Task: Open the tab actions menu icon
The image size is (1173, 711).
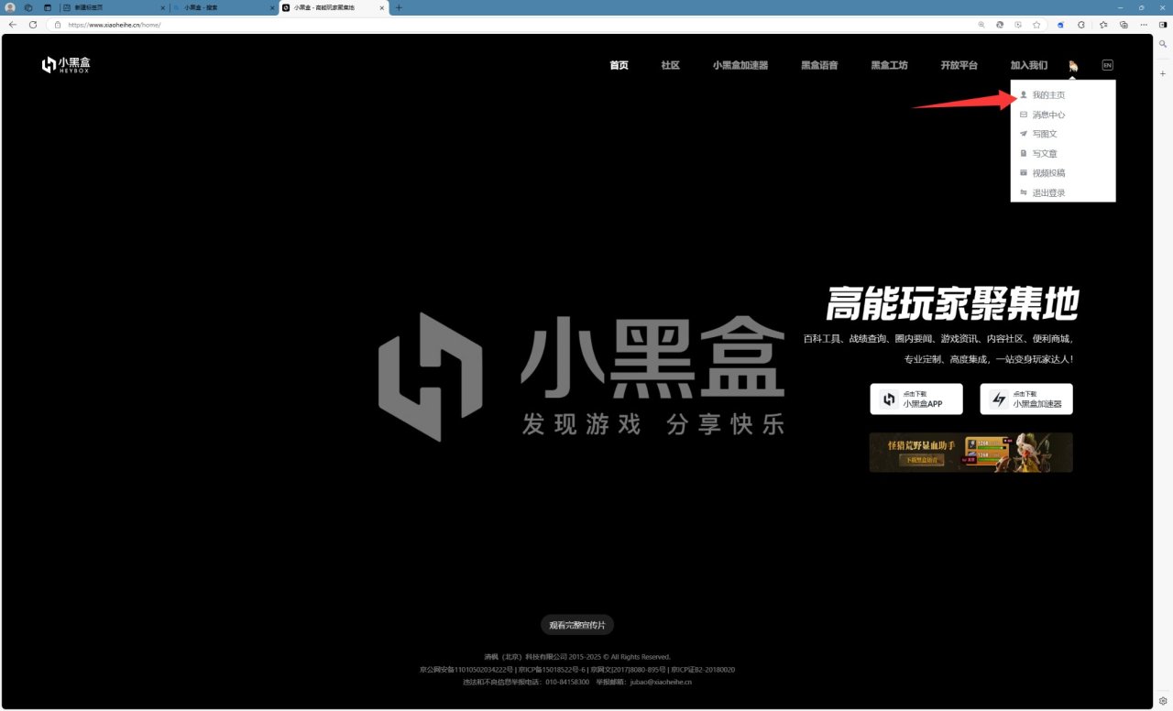Action: (48, 7)
